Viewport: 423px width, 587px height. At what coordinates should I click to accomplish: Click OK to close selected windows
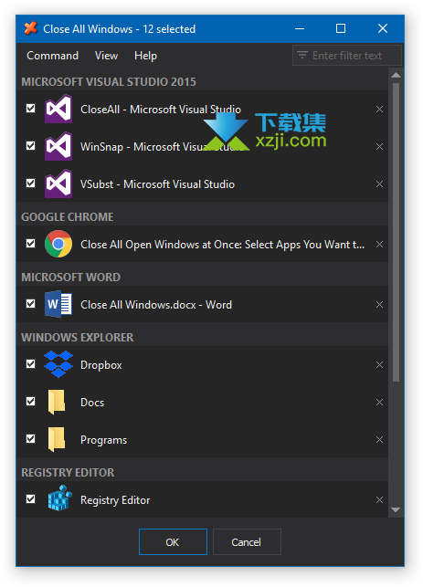pyautogui.click(x=173, y=541)
